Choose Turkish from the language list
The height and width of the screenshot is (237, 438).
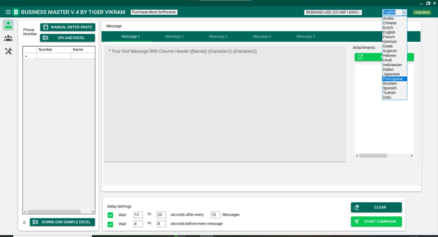click(x=395, y=93)
